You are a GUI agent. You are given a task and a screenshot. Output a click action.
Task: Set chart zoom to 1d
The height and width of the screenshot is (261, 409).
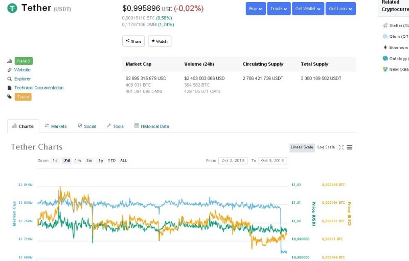pos(55,161)
